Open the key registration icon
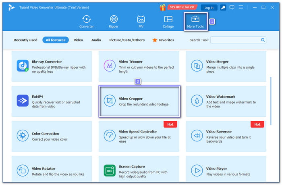The image size is (282, 185). tap(223, 7)
